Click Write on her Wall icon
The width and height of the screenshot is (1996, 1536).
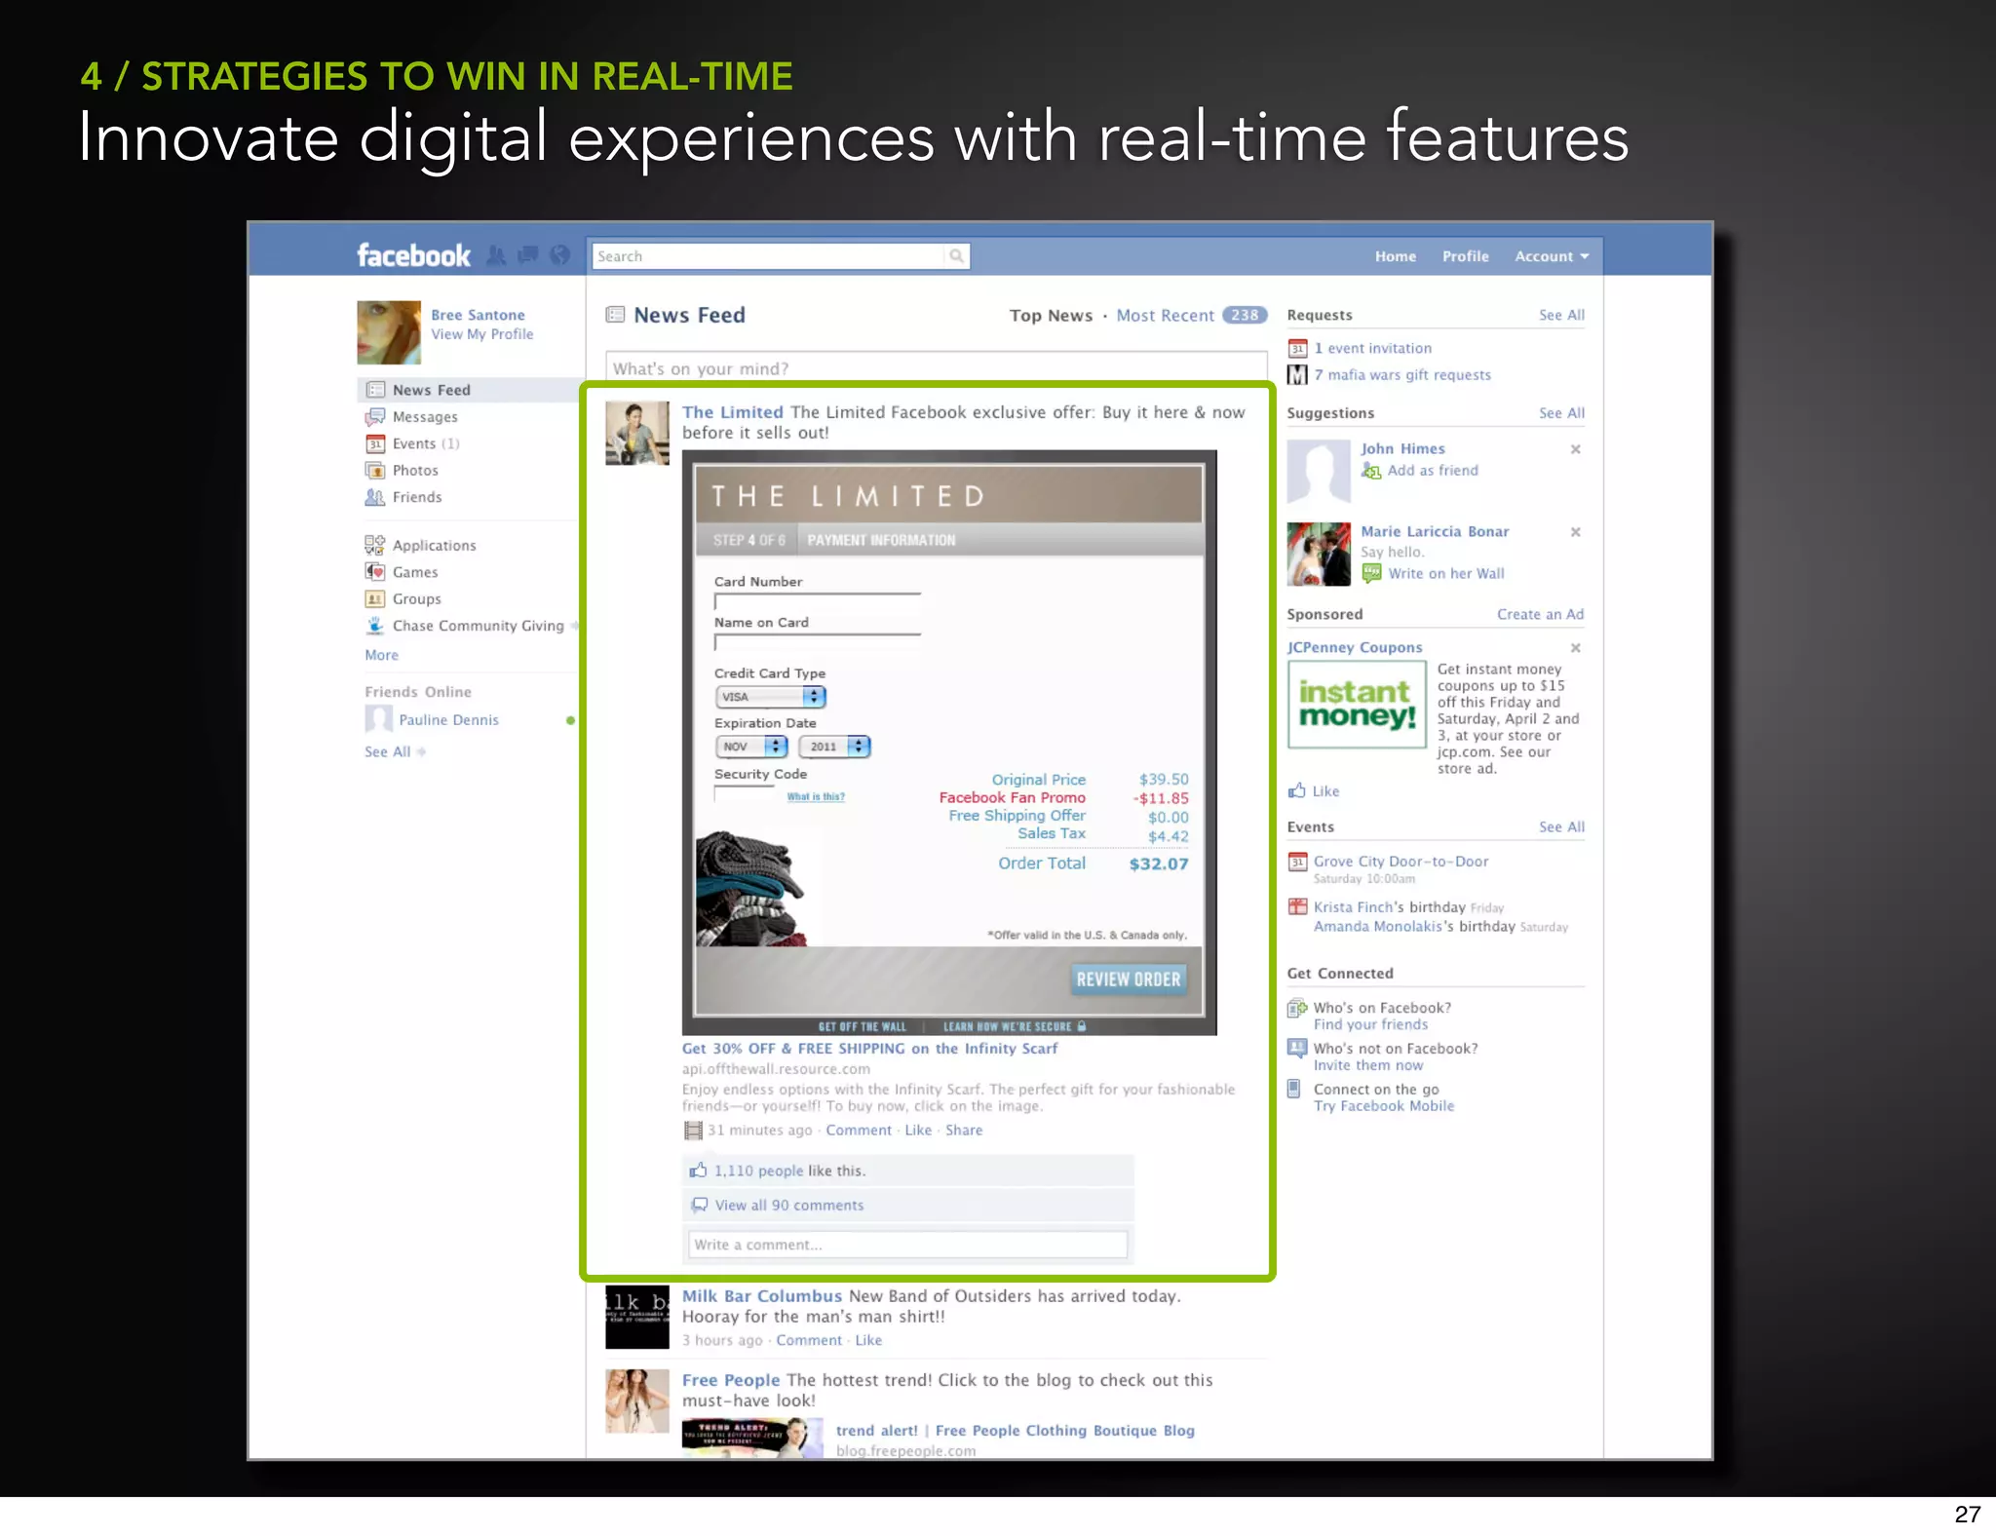tap(1371, 573)
